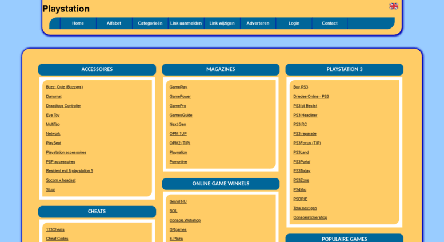Click the PLAYSTATION 3 category header

coord(345,69)
